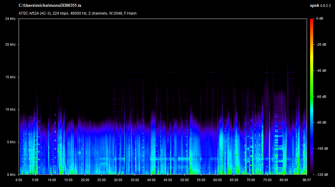Click the spek logo text
Image resolution: width=335 pixels, height=187 pixels.
(314, 6)
